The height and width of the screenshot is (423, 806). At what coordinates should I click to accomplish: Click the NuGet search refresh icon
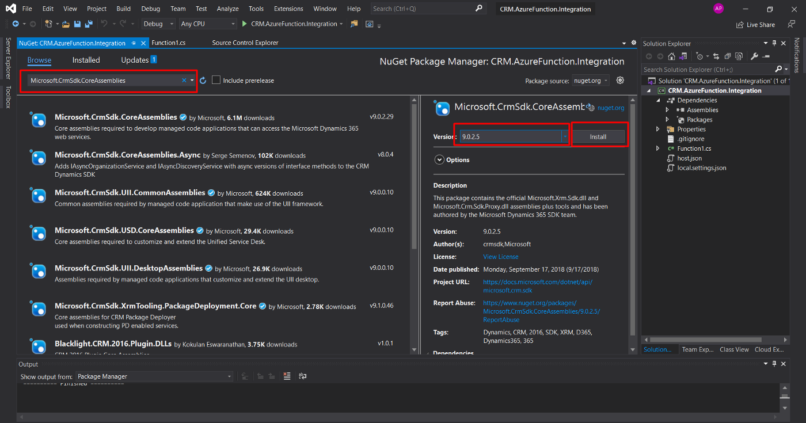tap(203, 81)
